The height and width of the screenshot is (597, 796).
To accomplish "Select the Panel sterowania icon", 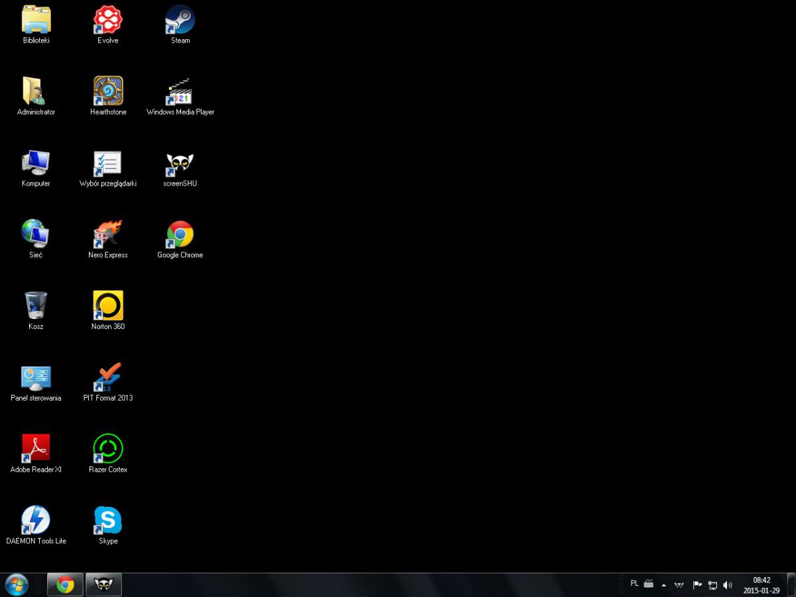I will pos(36,383).
